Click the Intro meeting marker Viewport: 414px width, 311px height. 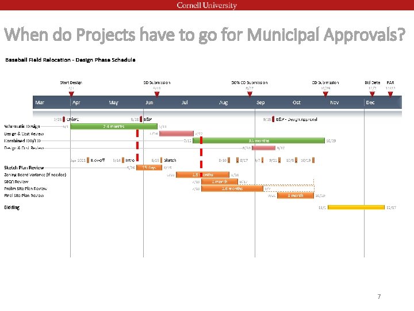pos(123,160)
